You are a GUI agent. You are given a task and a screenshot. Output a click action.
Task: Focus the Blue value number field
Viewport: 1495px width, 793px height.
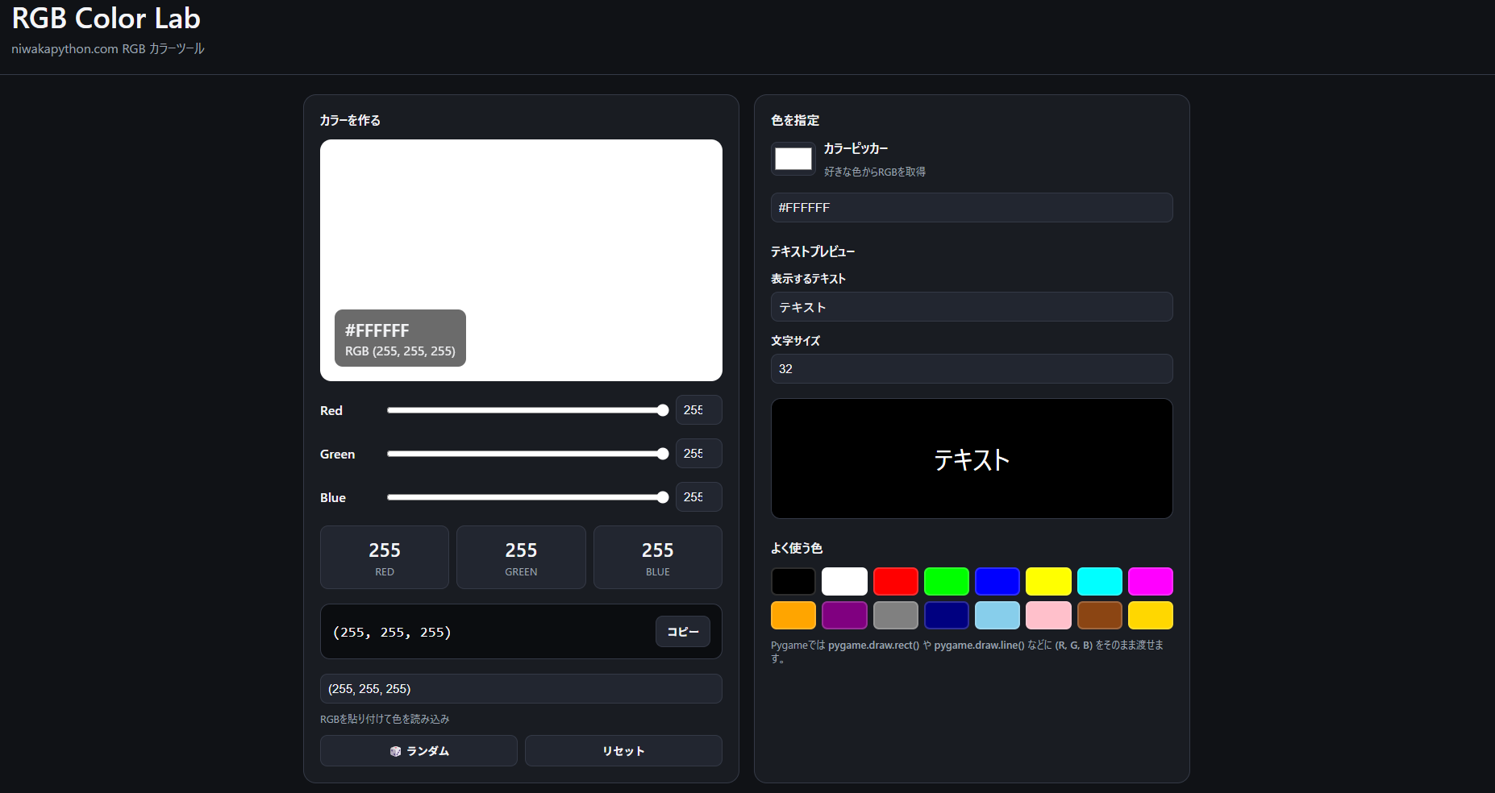pos(699,497)
